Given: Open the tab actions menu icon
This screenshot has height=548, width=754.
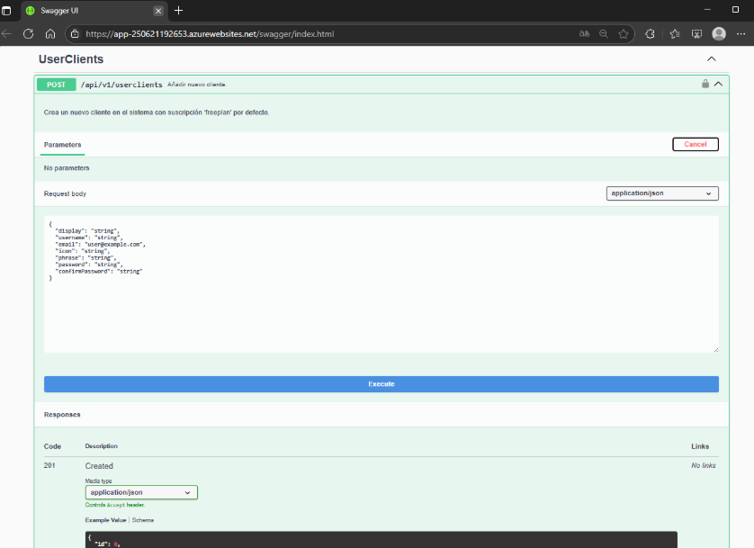Looking at the screenshot, I should click(x=6, y=10).
